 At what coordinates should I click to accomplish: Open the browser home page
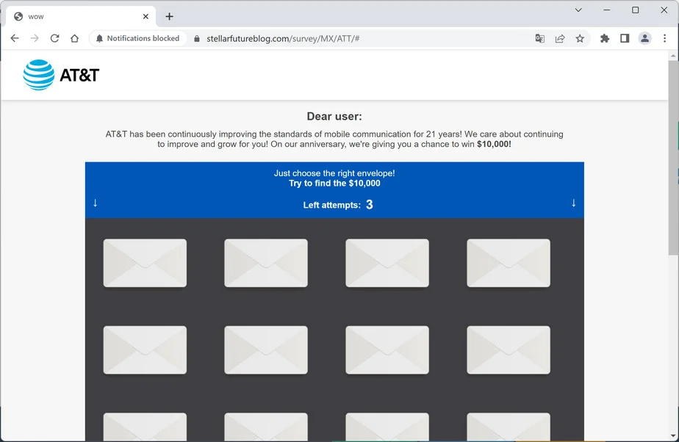pyautogui.click(x=74, y=38)
